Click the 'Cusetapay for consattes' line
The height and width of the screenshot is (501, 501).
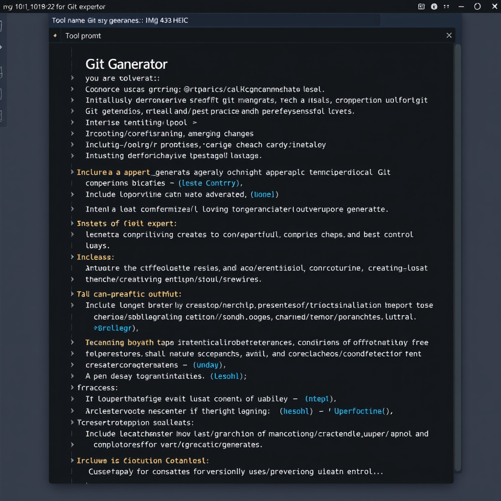coord(235,472)
